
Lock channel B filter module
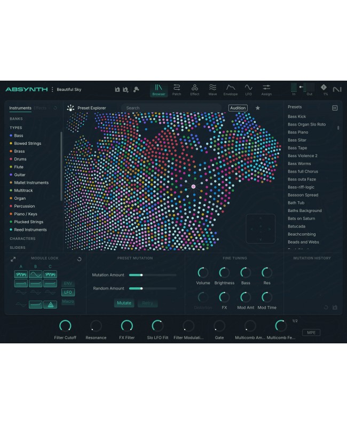click(x=35, y=284)
